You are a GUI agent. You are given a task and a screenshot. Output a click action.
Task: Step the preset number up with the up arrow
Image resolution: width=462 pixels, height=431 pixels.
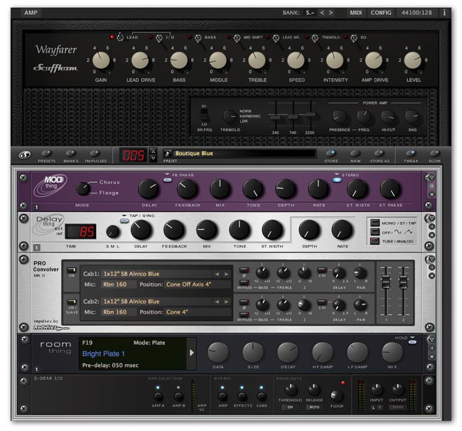pos(154,151)
